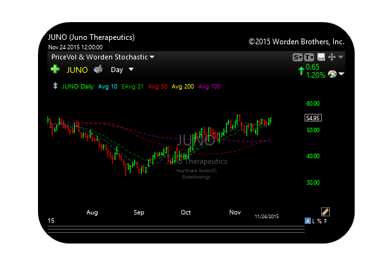Click the JUNO ticker symbol in yellow
Viewport: 380px width, 253px height.
coord(77,70)
